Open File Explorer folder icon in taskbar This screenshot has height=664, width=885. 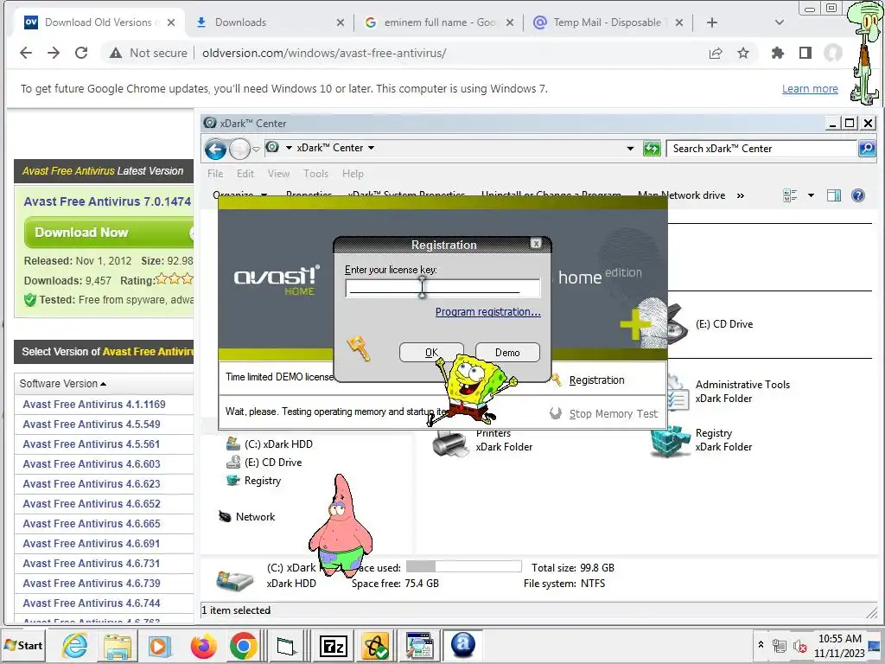point(118,646)
